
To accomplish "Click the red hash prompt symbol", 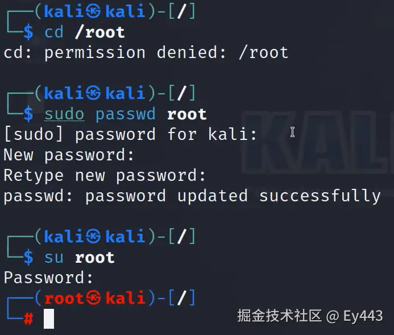I will tap(28, 319).
